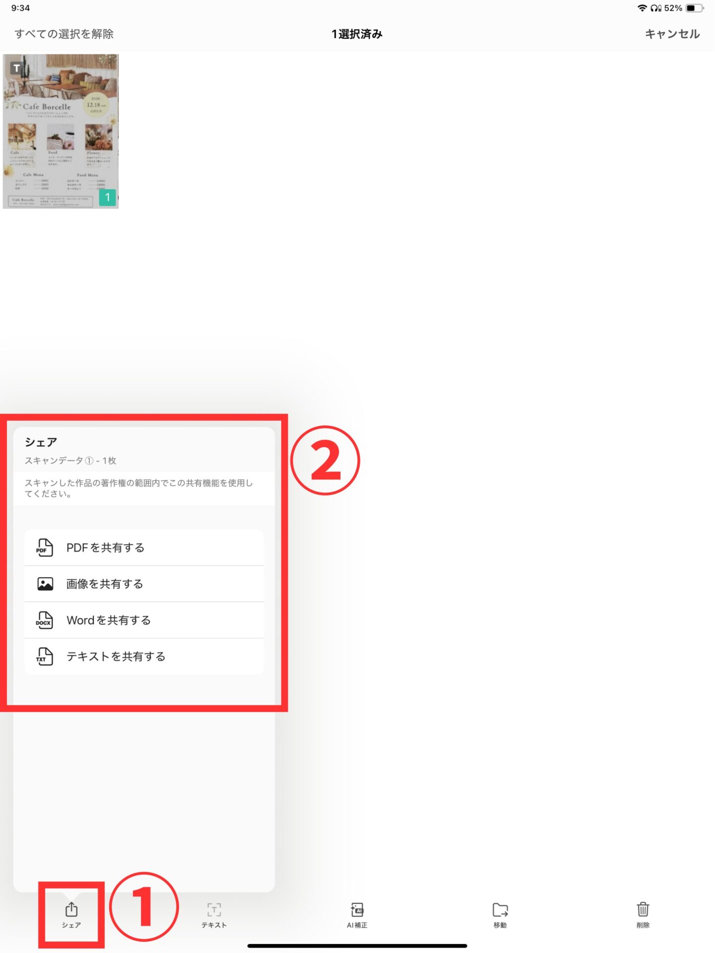Toggle the green selection badge numbered 1
This screenshot has height=953, width=715.
[x=107, y=197]
